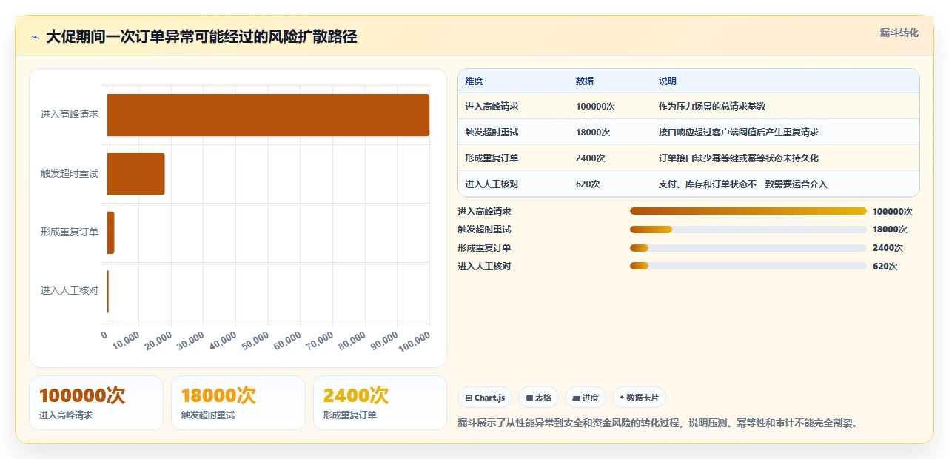Click the 620次 value beside progress bar
This screenshot has height=459, width=949.
[x=885, y=267]
